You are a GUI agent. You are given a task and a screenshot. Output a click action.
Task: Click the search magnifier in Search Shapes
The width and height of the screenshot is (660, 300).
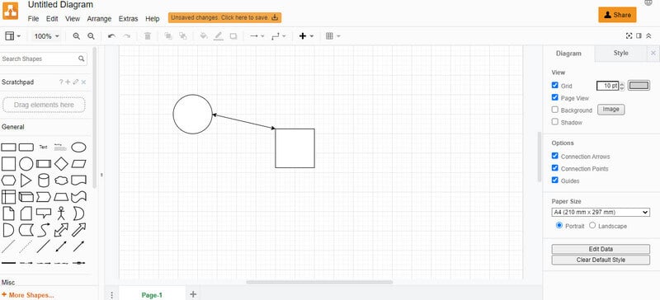pyautogui.click(x=81, y=59)
